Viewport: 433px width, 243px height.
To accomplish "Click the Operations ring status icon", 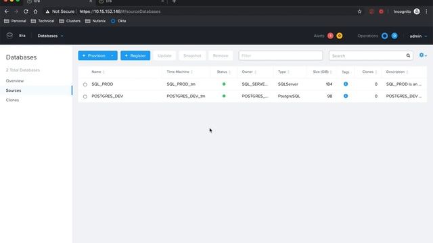I will [x=385, y=36].
